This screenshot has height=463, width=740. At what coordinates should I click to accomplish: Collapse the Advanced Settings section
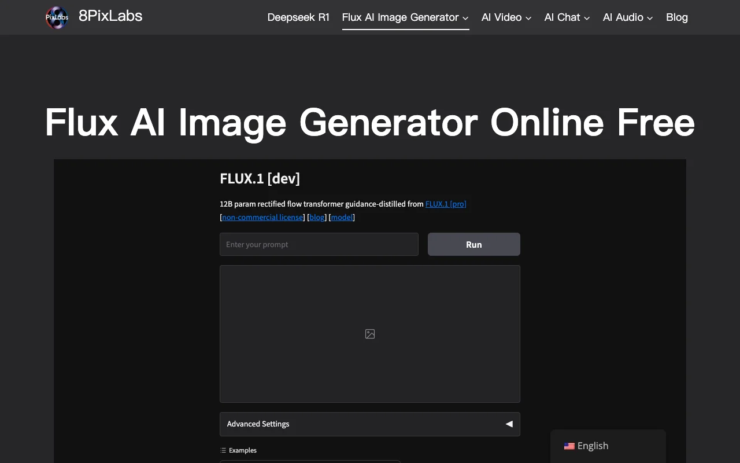pos(509,424)
